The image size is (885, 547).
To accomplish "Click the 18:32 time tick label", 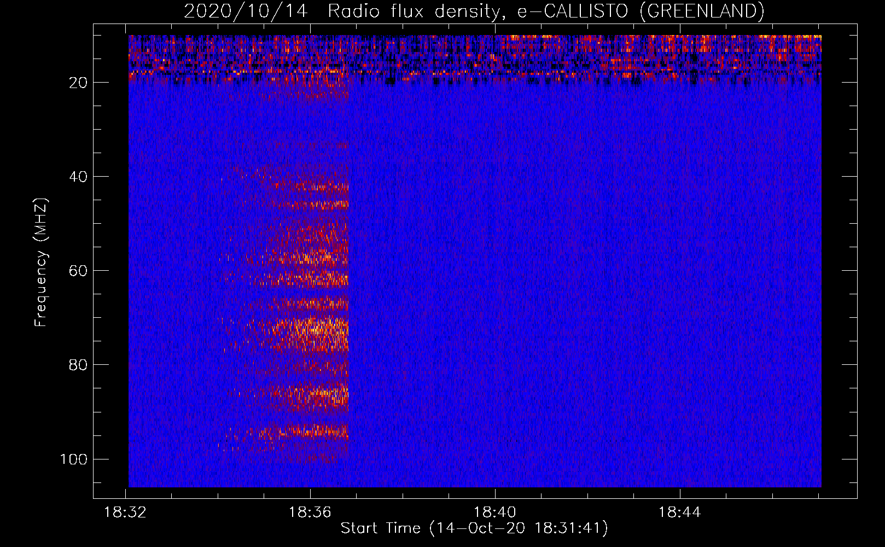I will 125,513.
